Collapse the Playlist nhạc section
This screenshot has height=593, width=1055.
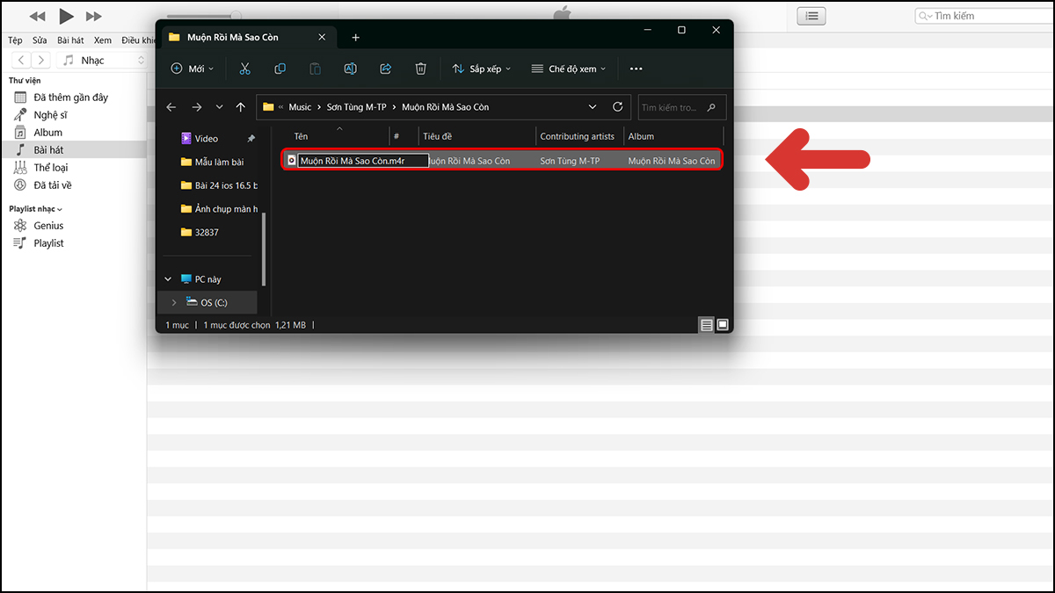(60, 209)
